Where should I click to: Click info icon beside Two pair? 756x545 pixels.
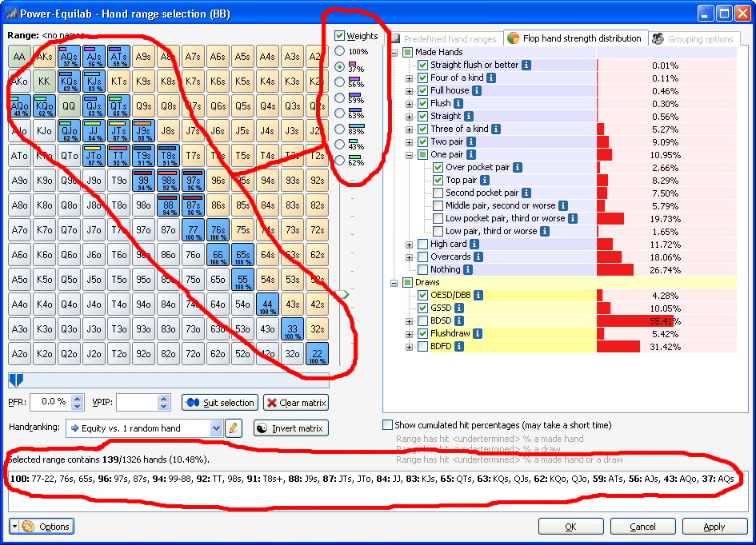coord(471,141)
